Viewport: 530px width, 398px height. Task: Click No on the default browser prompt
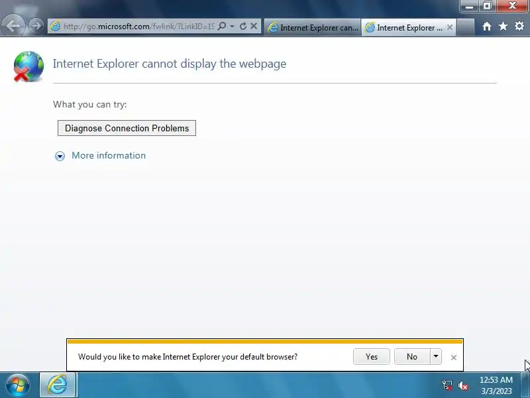pos(412,357)
